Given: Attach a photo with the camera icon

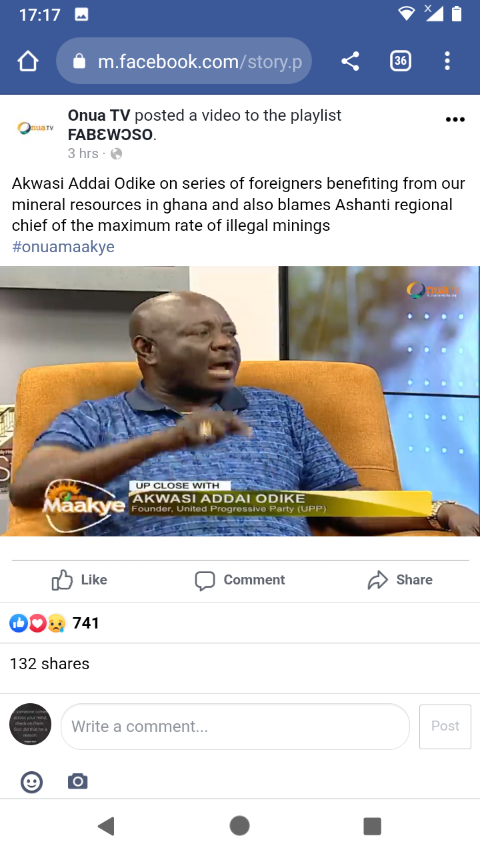Looking at the screenshot, I should tap(78, 781).
